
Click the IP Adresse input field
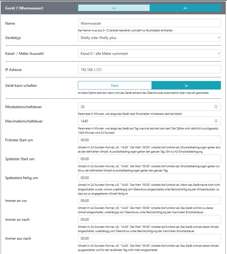149,69
